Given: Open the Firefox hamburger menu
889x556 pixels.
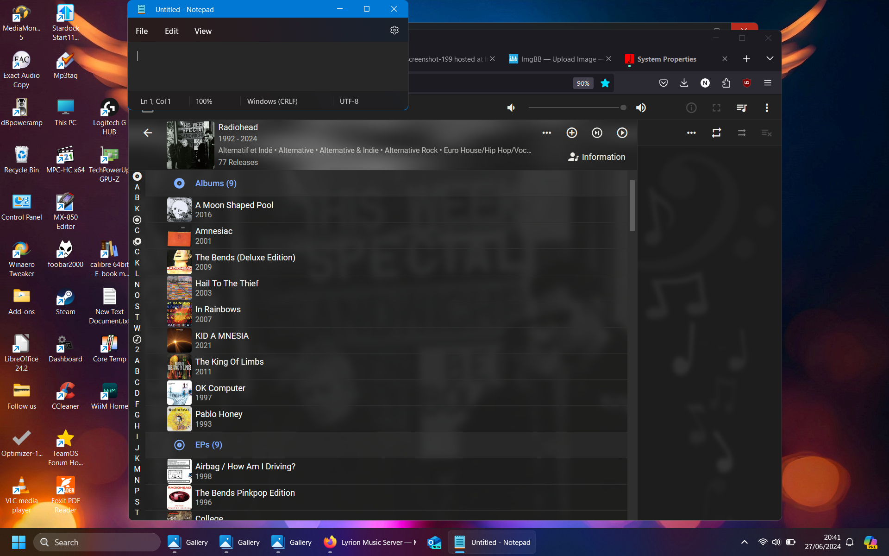Looking at the screenshot, I should (767, 83).
